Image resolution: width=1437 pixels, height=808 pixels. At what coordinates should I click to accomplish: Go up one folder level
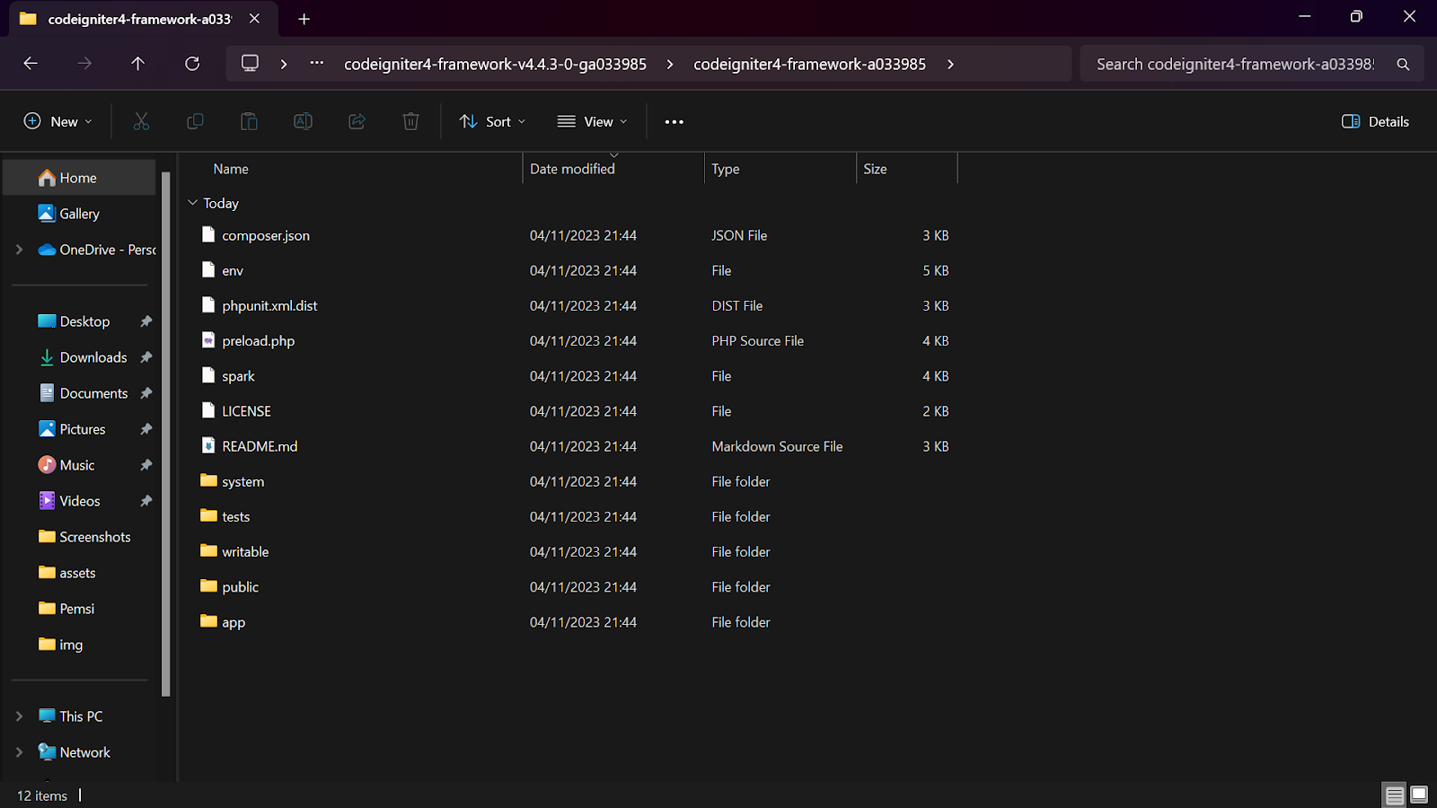pos(137,64)
